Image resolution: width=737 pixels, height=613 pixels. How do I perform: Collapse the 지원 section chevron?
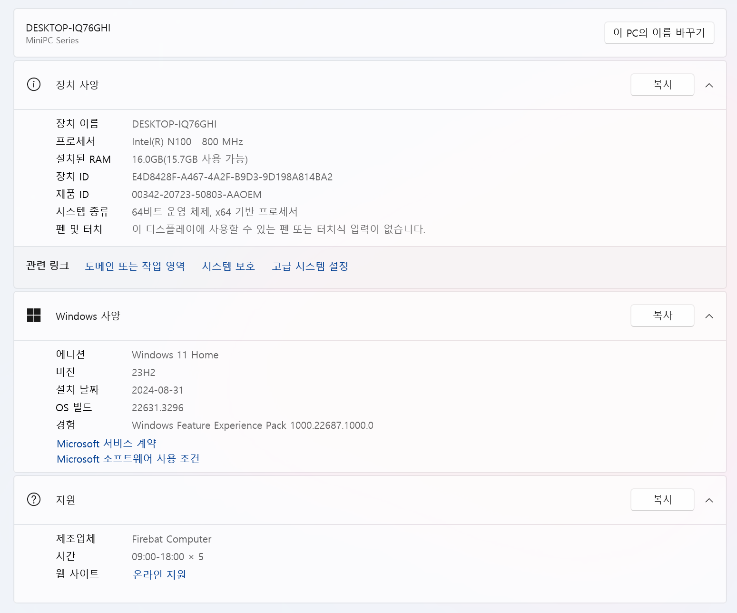click(709, 500)
